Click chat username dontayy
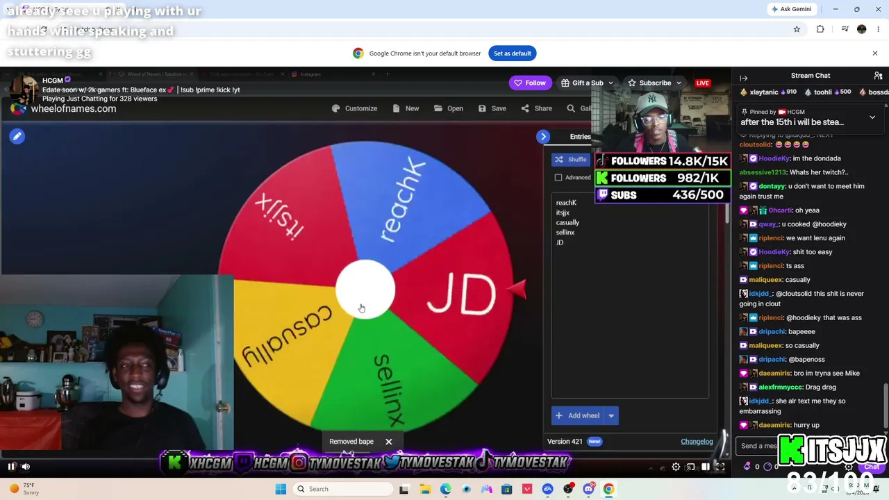The height and width of the screenshot is (500, 889). [x=772, y=186]
